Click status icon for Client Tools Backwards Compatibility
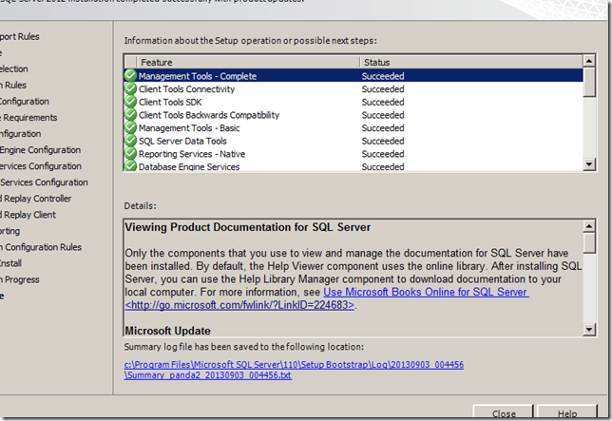The image size is (612, 421). tap(130, 115)
